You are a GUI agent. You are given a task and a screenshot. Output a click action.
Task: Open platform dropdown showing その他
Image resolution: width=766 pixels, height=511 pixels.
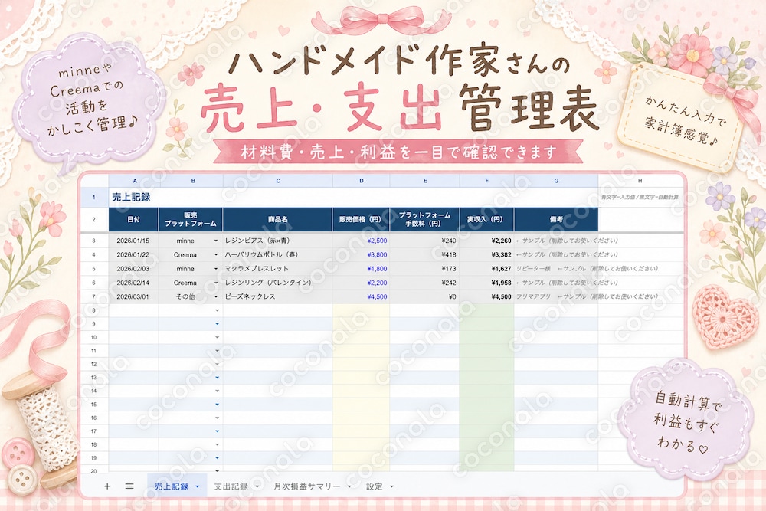click(x=217, y=296)
